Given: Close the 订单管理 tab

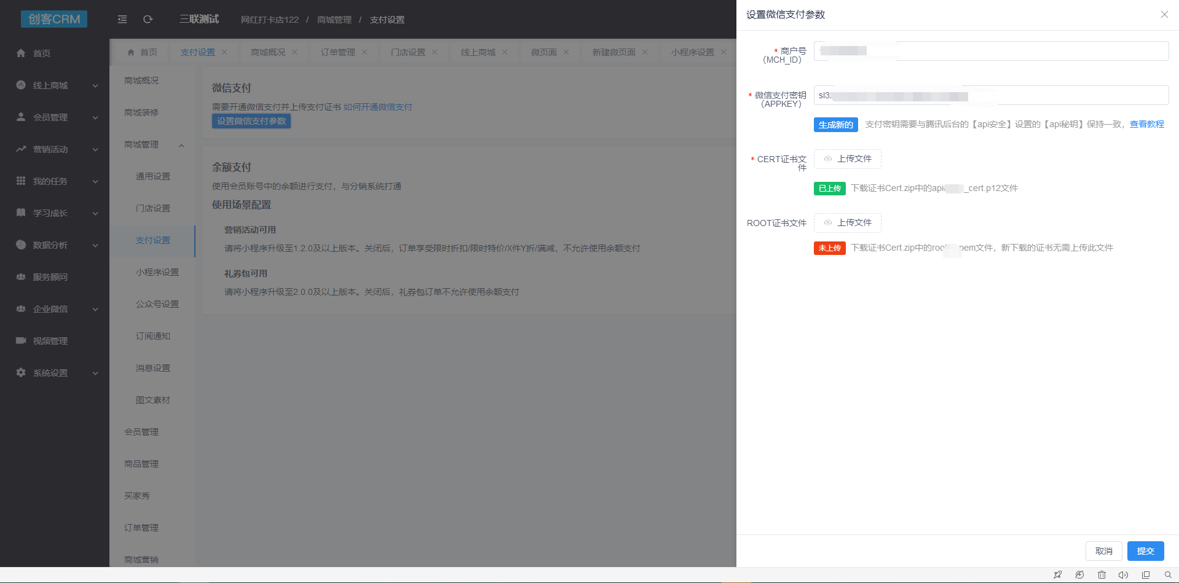Looking at the screenshot, I should 365,52.
